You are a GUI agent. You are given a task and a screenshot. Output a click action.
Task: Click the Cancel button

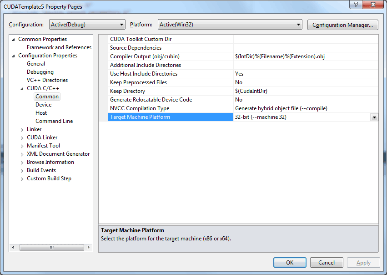(x=327, y=262)
